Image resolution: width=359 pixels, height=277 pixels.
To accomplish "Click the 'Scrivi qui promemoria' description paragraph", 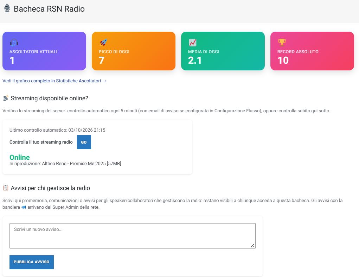I will (172, 204).
